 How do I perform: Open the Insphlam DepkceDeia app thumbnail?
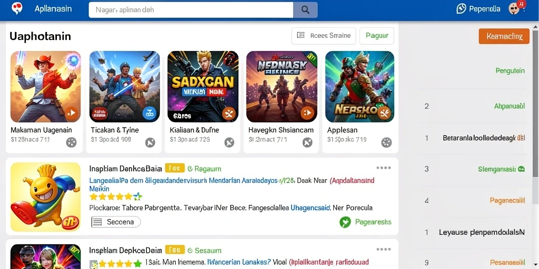pyautogui.click(x=45, y=256)
